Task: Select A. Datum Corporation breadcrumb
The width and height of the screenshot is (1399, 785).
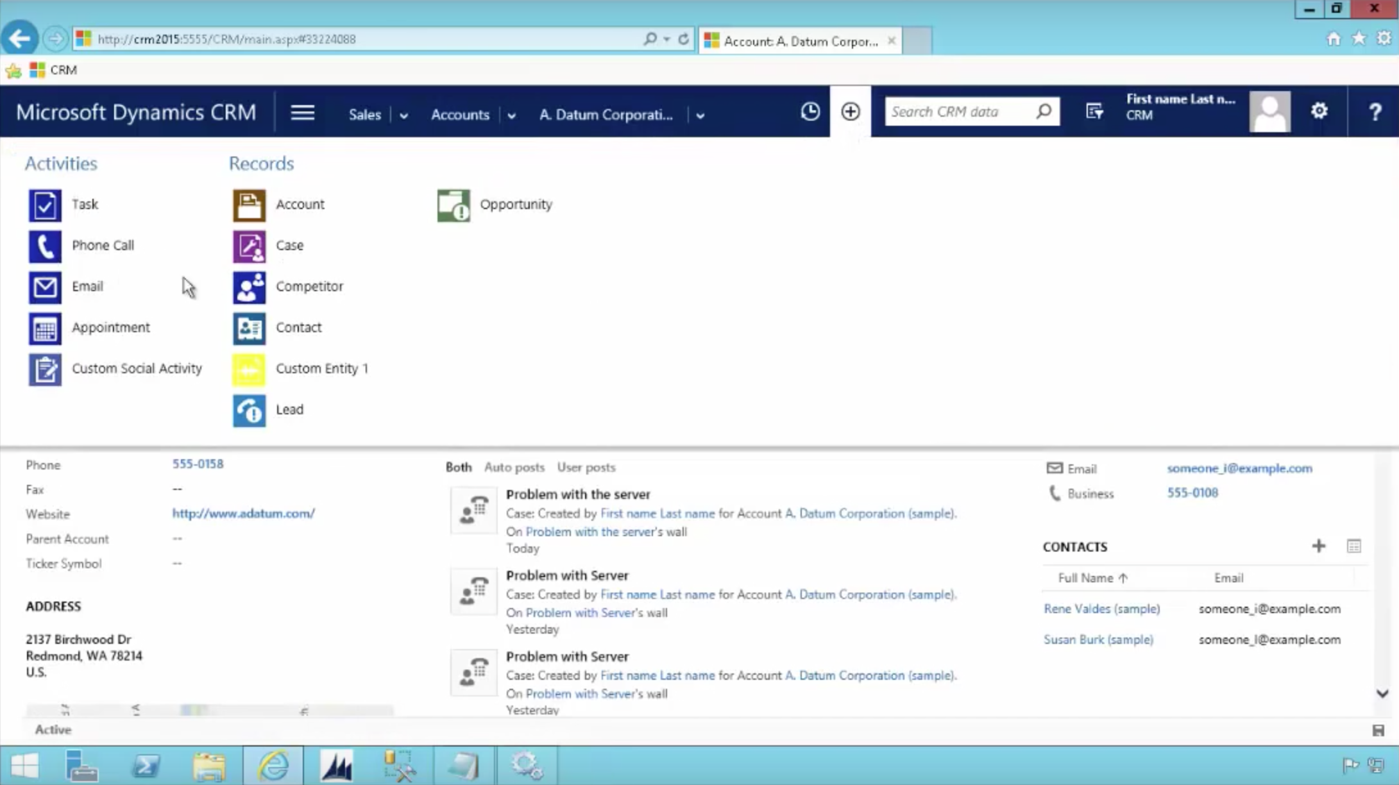Action: 606,115
